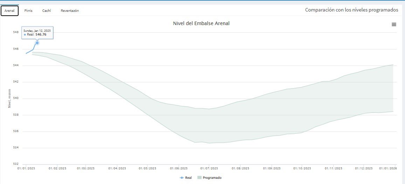The width and height of the screenshot is (405, 184).
Task: Click the 01/06/2025 x-axis label
Action: [x=179, y=168]
